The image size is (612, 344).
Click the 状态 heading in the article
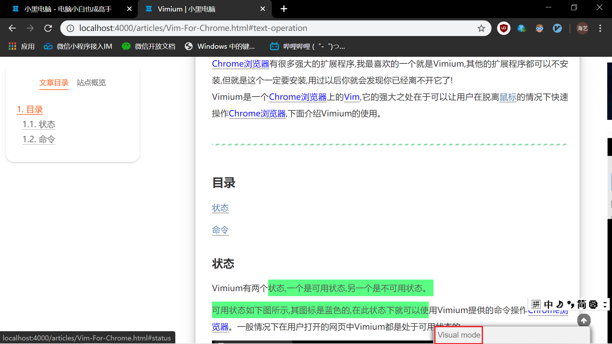(x=223, y=264)
